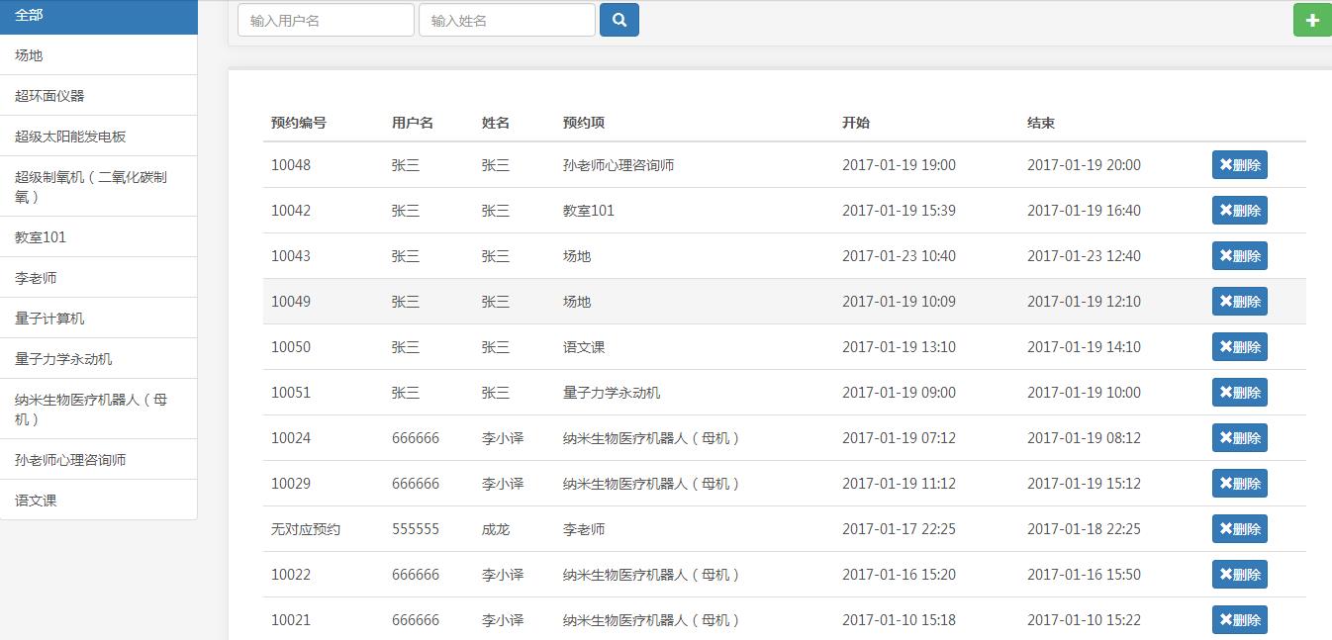Click the start time 2017-01-23 10:40
The width and height of the screenshot is (1332, 640).
point(899,256)
